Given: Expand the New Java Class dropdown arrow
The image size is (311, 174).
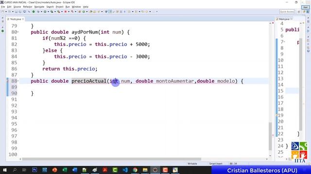Looking at the screenshot, I should (86, 12).
